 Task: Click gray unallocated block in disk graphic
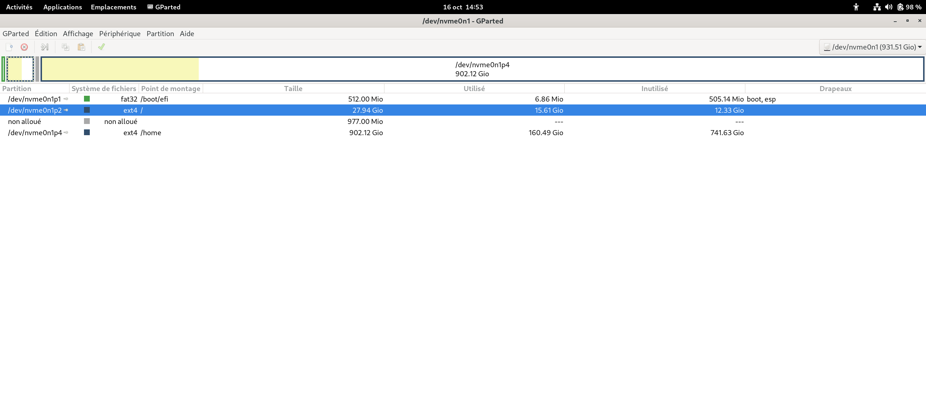(x=37, y=69)
